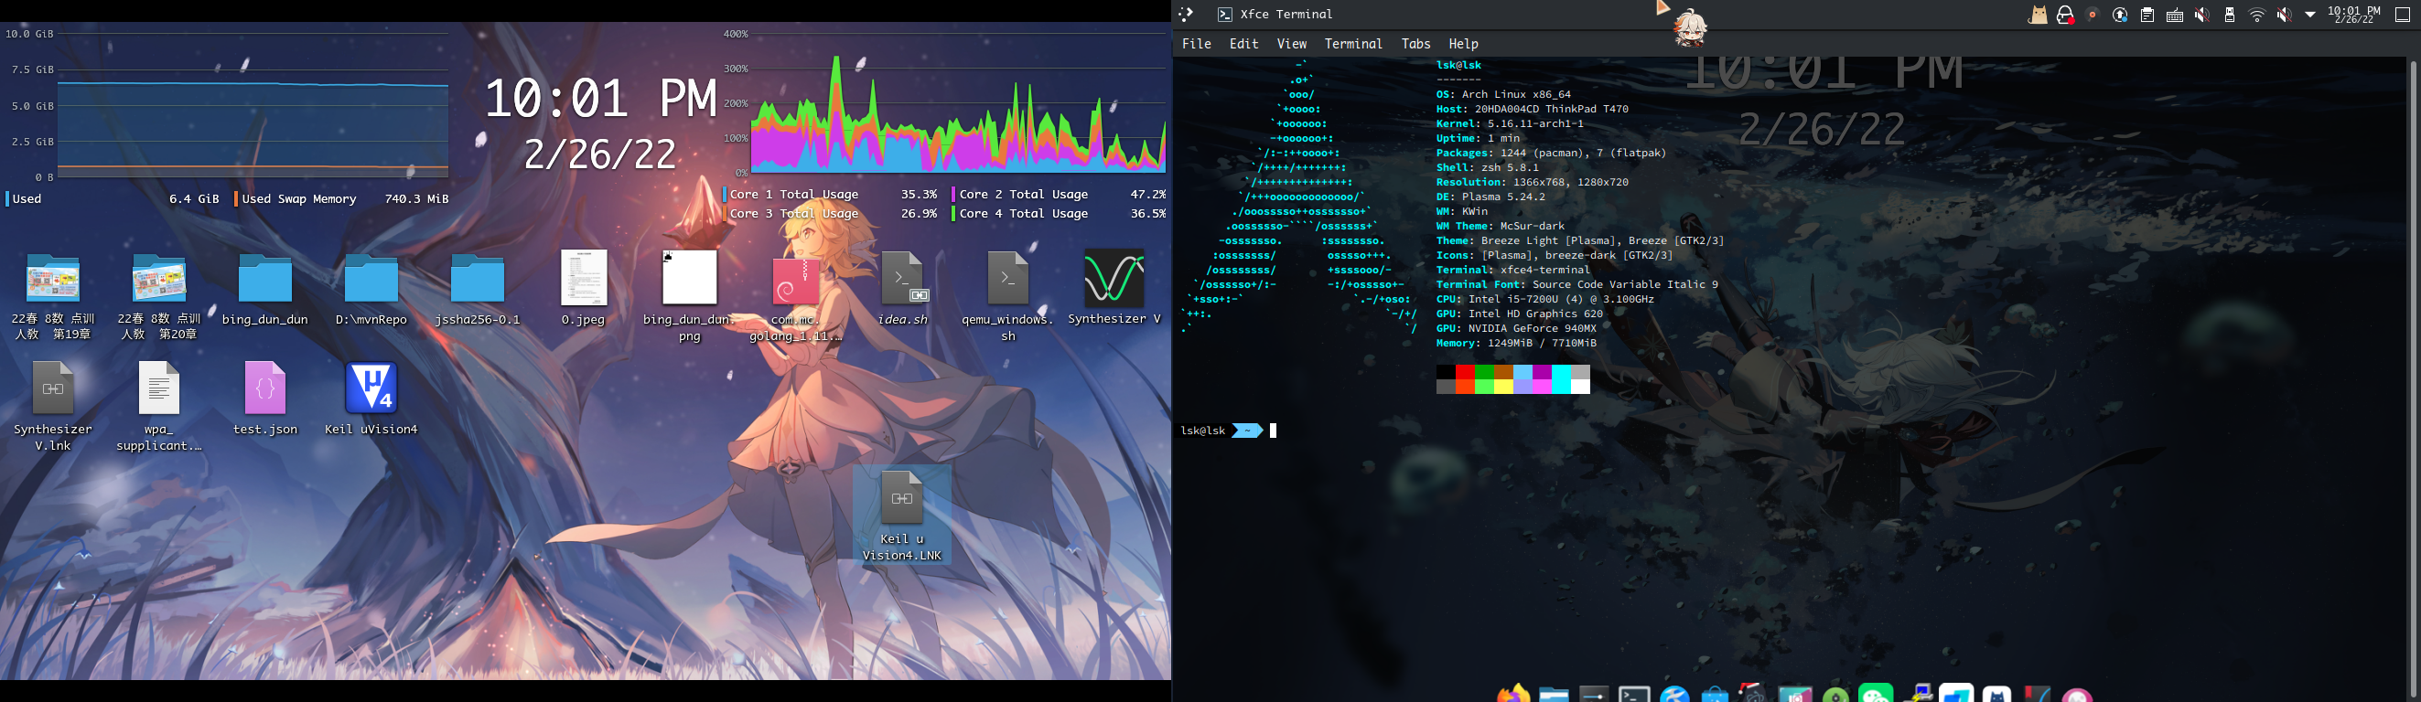
Task: Open the terminal icon in the dock
Action: [1634, 695]
